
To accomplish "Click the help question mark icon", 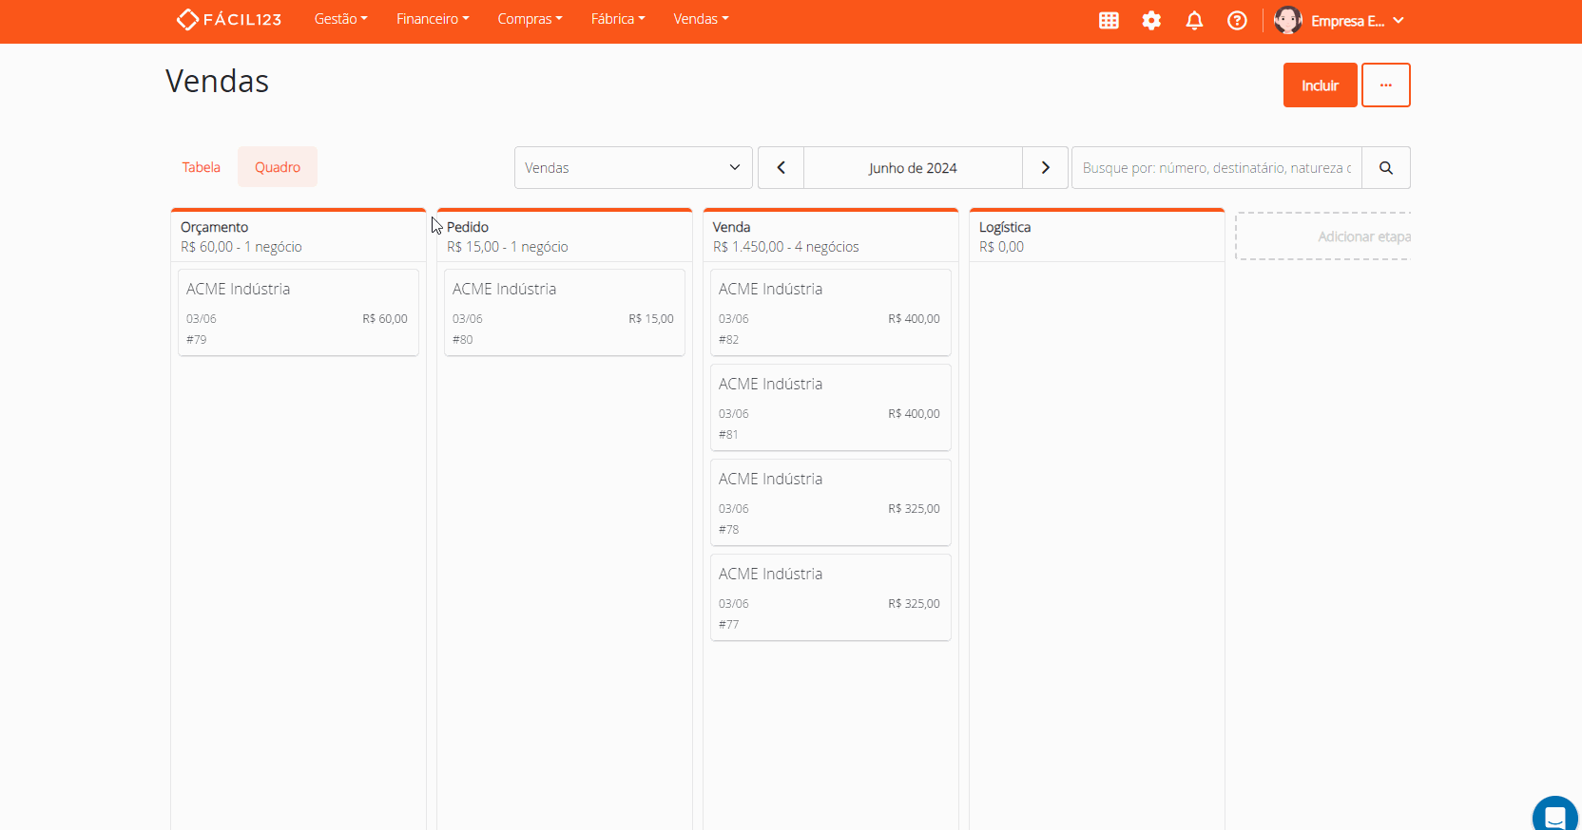I will (x=1237, y=21).
